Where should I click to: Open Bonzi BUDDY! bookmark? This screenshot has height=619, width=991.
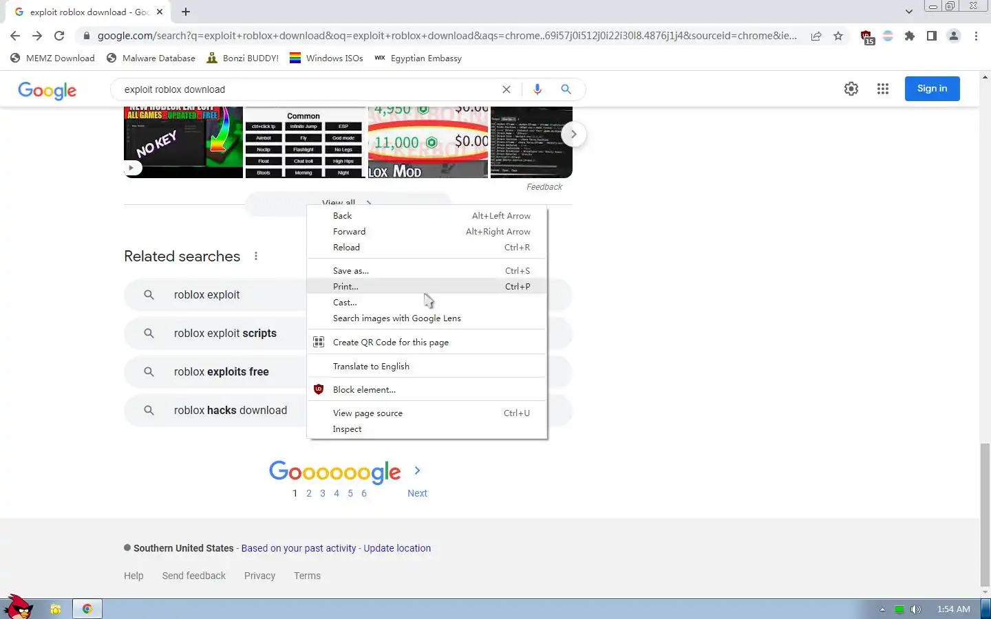click(242, 58)
